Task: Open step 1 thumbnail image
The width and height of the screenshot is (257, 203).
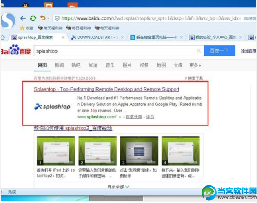Action: click(56, 151)
